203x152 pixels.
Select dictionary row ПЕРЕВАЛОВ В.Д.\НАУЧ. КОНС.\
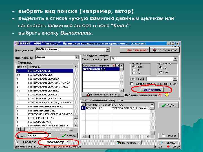coord(45,83)
